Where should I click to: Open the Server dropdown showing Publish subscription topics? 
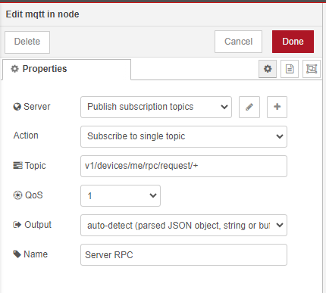pyautogui.click(x=156, y=107)
